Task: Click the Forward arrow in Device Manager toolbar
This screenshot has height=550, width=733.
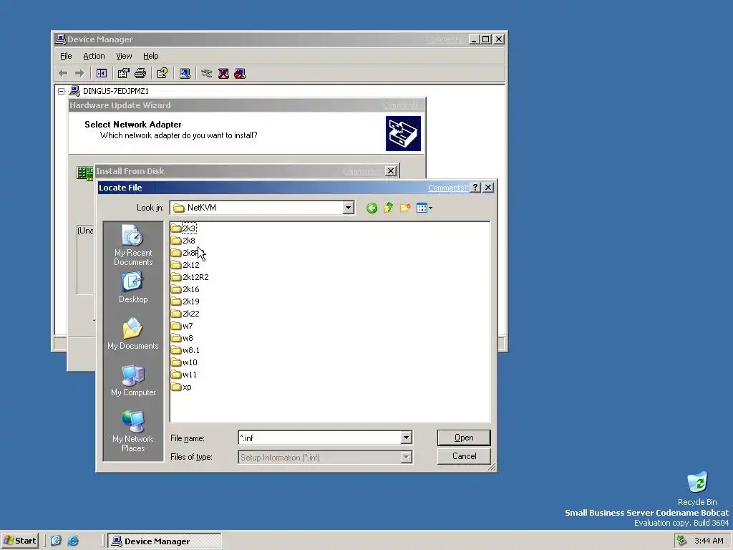Action: click(x=79, y=74)
